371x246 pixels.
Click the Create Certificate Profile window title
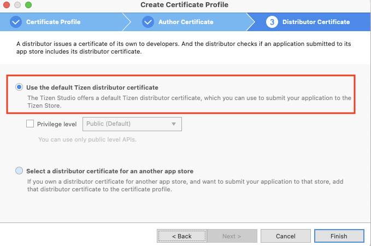click(184, 5)
